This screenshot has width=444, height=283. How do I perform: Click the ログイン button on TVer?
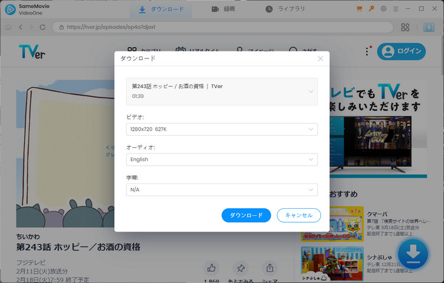(x=402, y=51)
